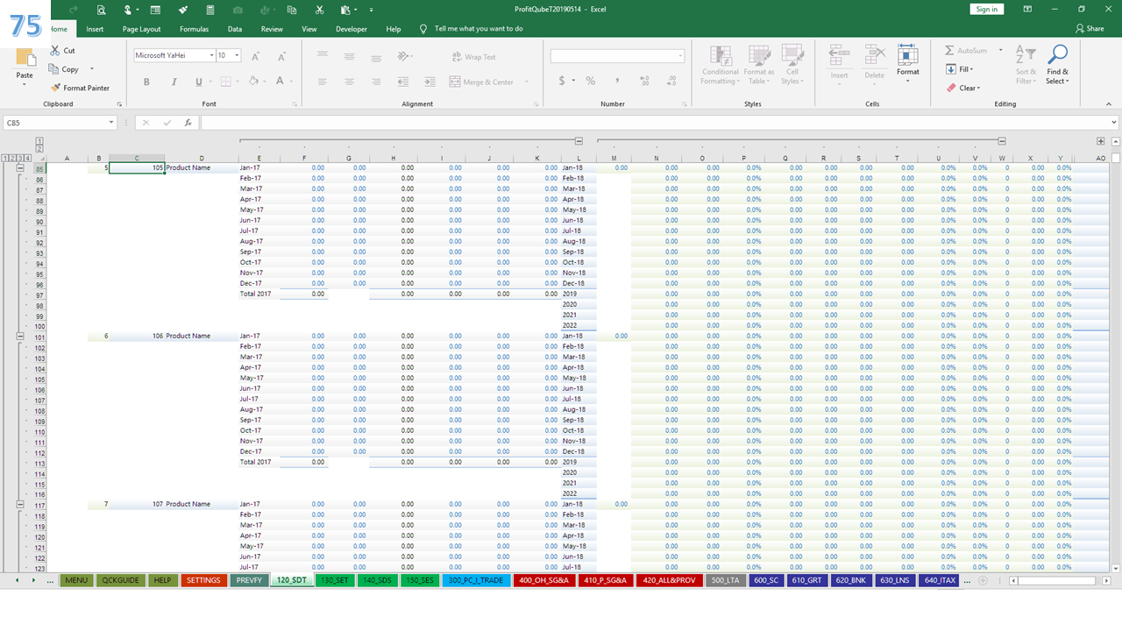This screenshot has width=1122, height=631.
Task: Click Tell me what you want to do
Action: (x=479, y=29)
